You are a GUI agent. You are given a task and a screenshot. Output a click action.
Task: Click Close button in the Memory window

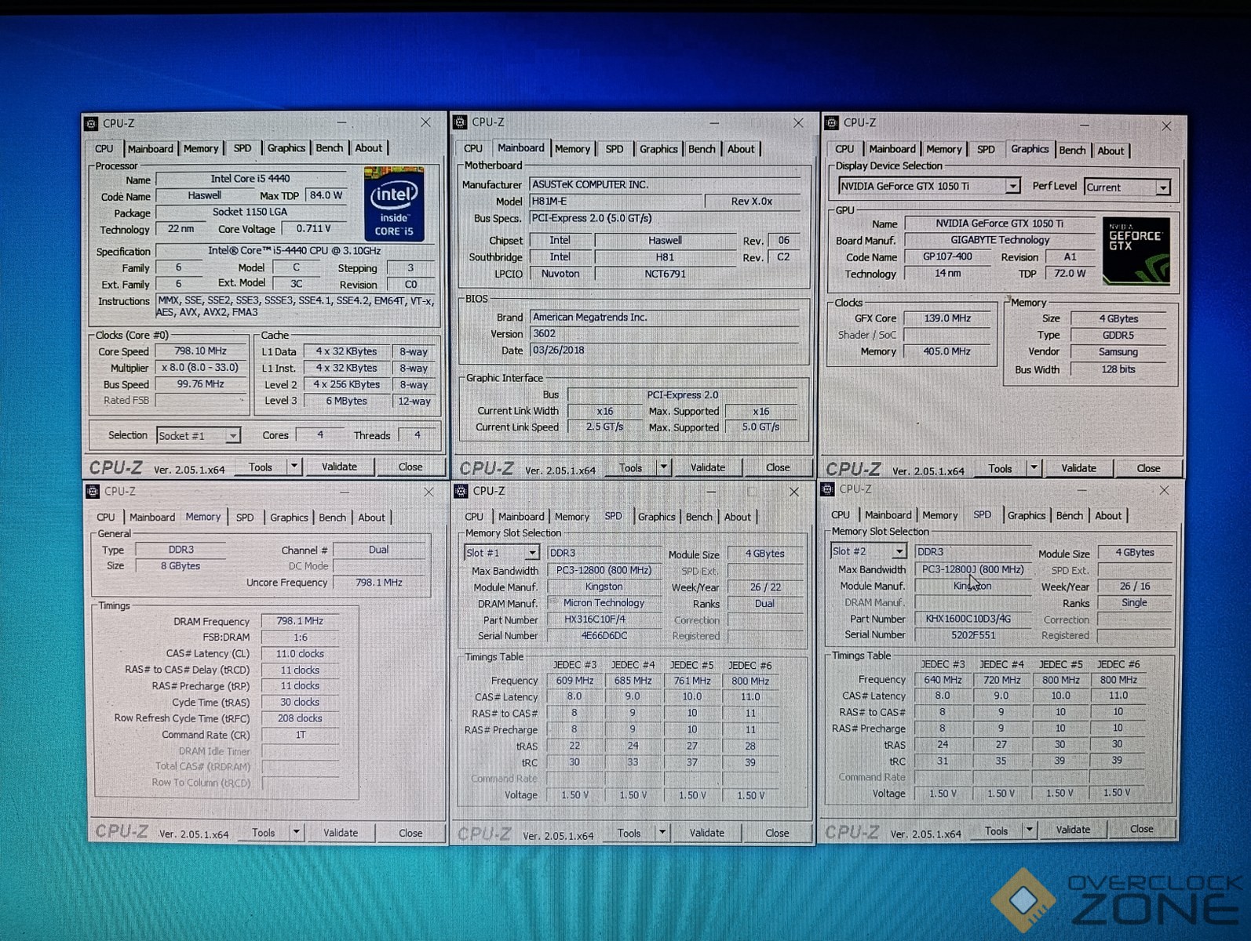pos(410,833)
